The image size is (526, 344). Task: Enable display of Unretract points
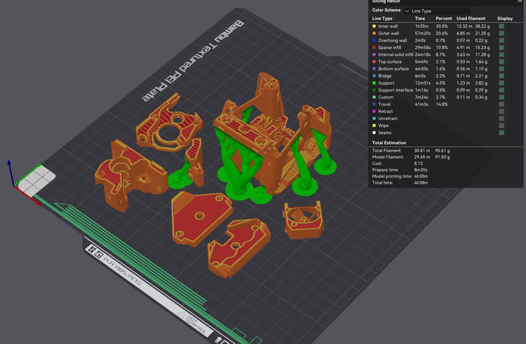[x=502, y=118]
